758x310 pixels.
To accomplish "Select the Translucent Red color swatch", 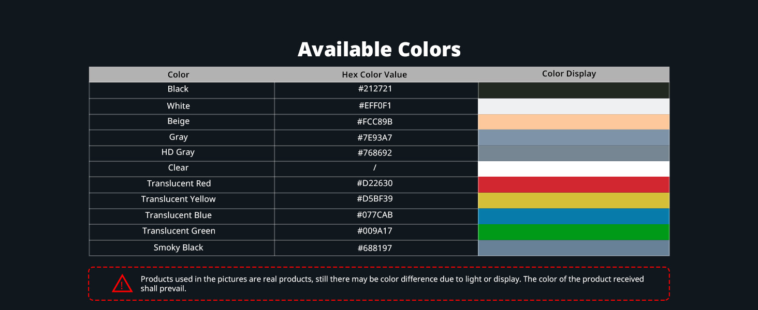I will pyautogui.click(x=574, y=184).
